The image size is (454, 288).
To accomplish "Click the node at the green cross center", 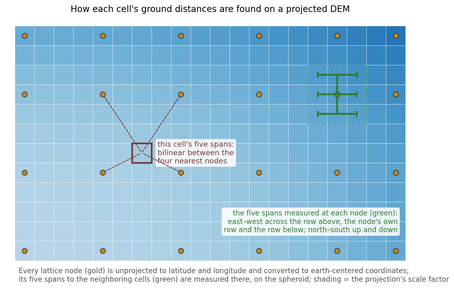I will (337, 94).
